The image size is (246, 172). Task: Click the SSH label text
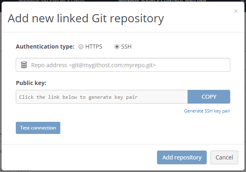tap(126, 47)
